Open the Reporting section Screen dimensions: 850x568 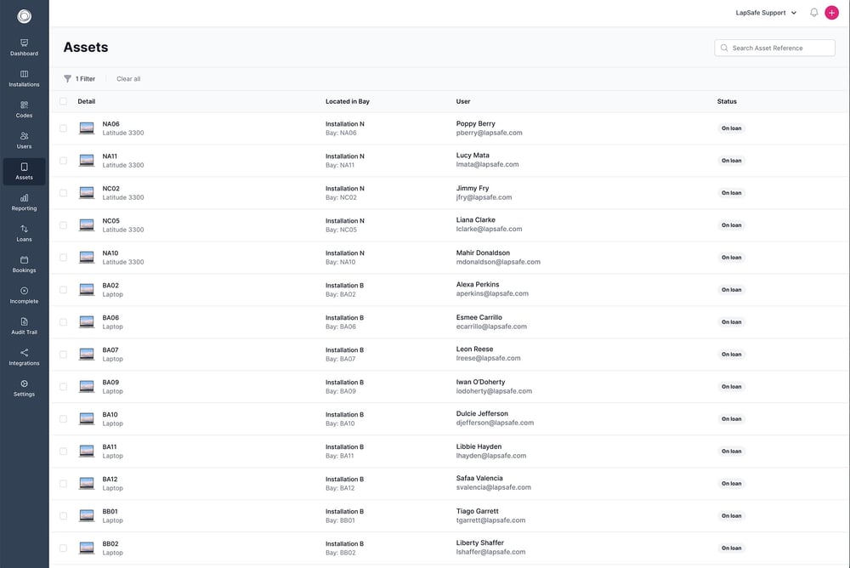23,202
